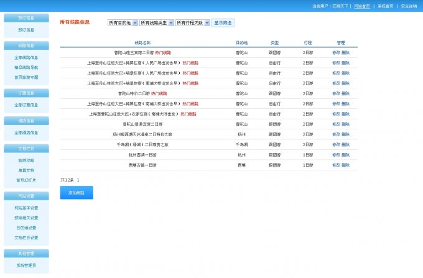This screenshot has height=278, width=423.
Task: Open 网站基本设置 in the sidebar
Action: [26, 208]
